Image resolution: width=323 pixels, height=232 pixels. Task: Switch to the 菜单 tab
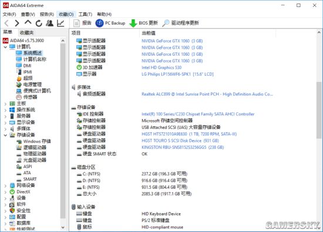pos(8,32)
